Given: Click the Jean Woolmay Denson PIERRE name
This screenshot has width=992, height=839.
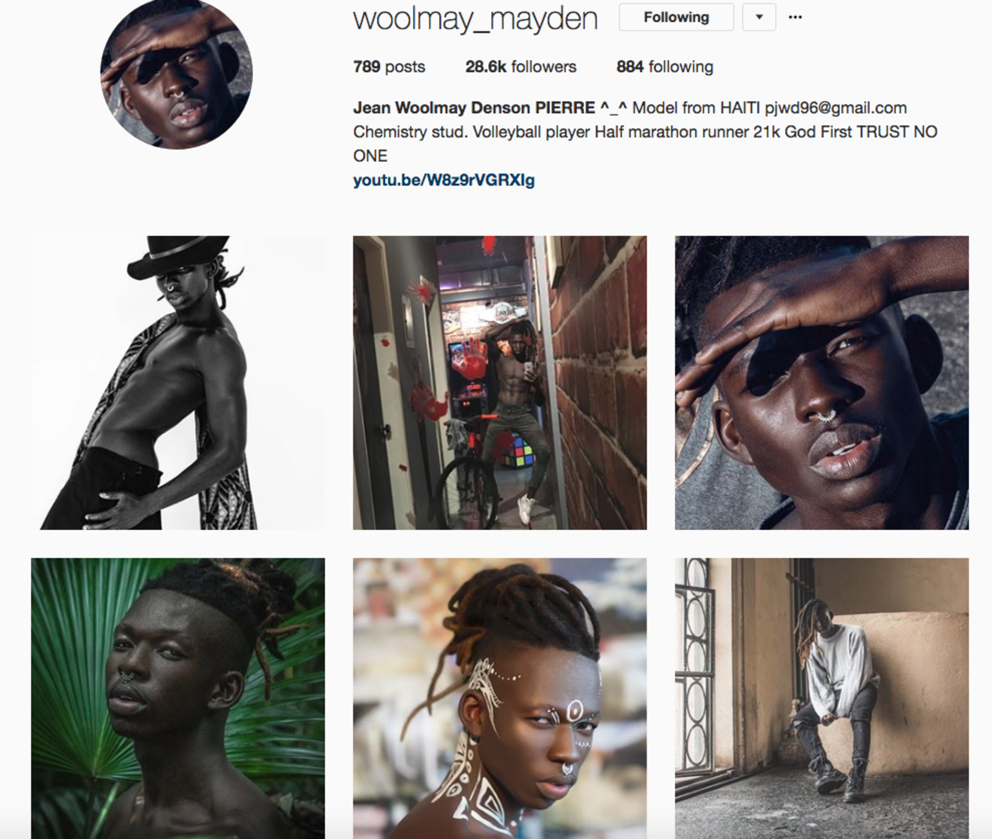Looking at the screenshot, I should point(474,108).
